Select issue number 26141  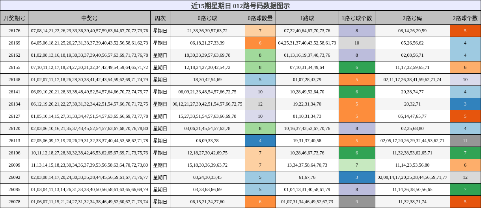point(14,92)
